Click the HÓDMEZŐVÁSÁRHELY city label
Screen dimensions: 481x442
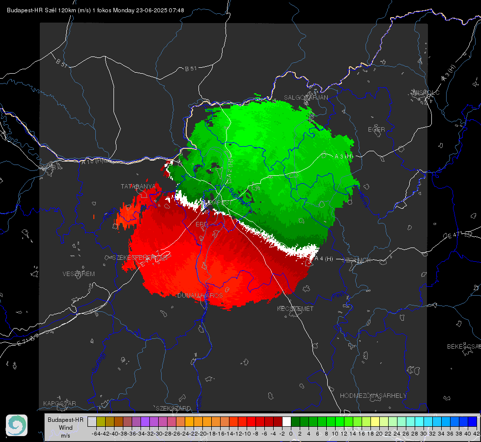click(x=373, y=396)
